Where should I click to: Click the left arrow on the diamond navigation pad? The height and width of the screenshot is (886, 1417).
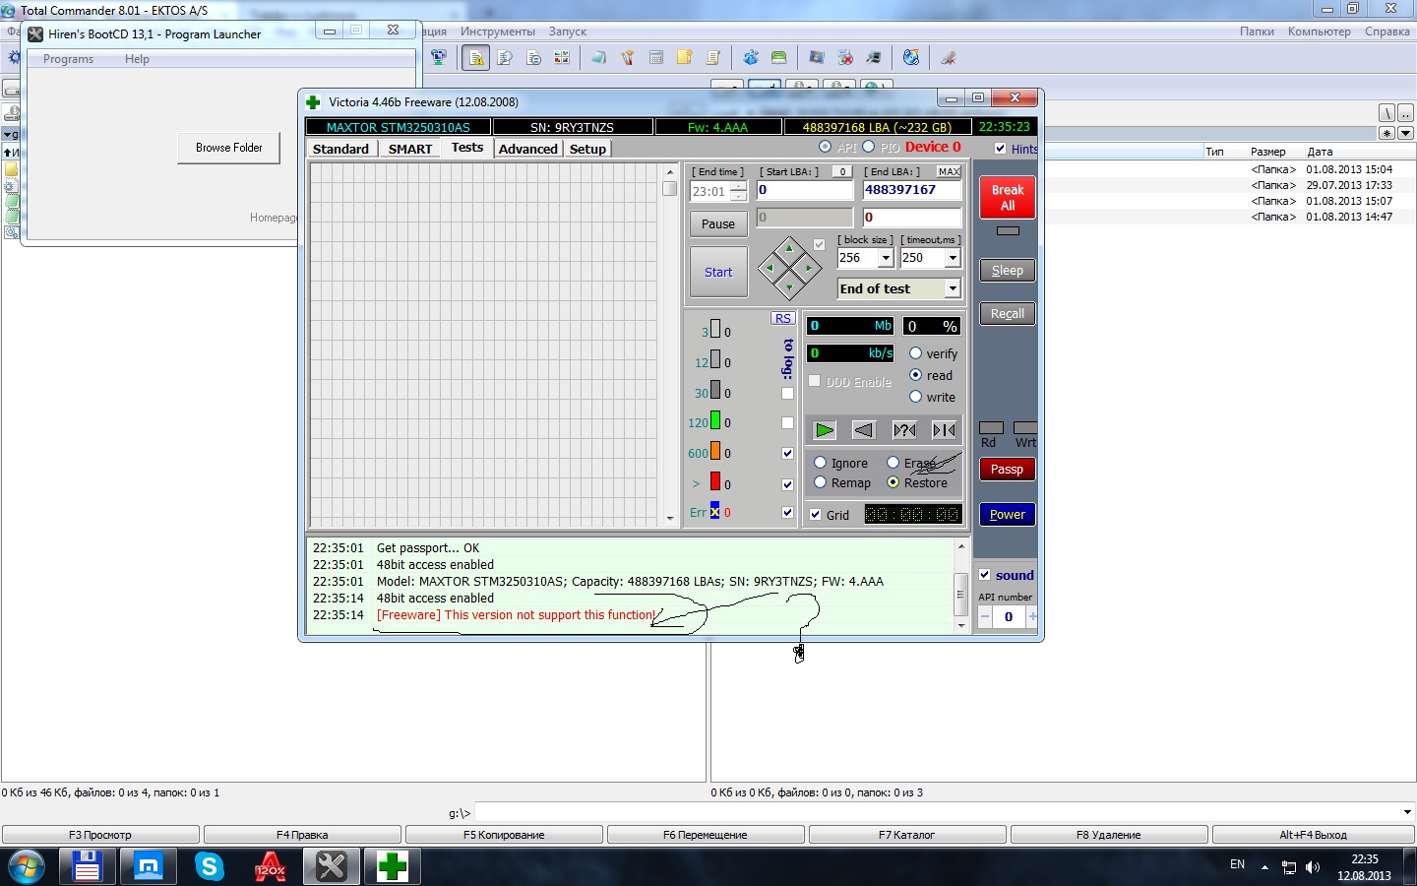click(x=770, y=268)
